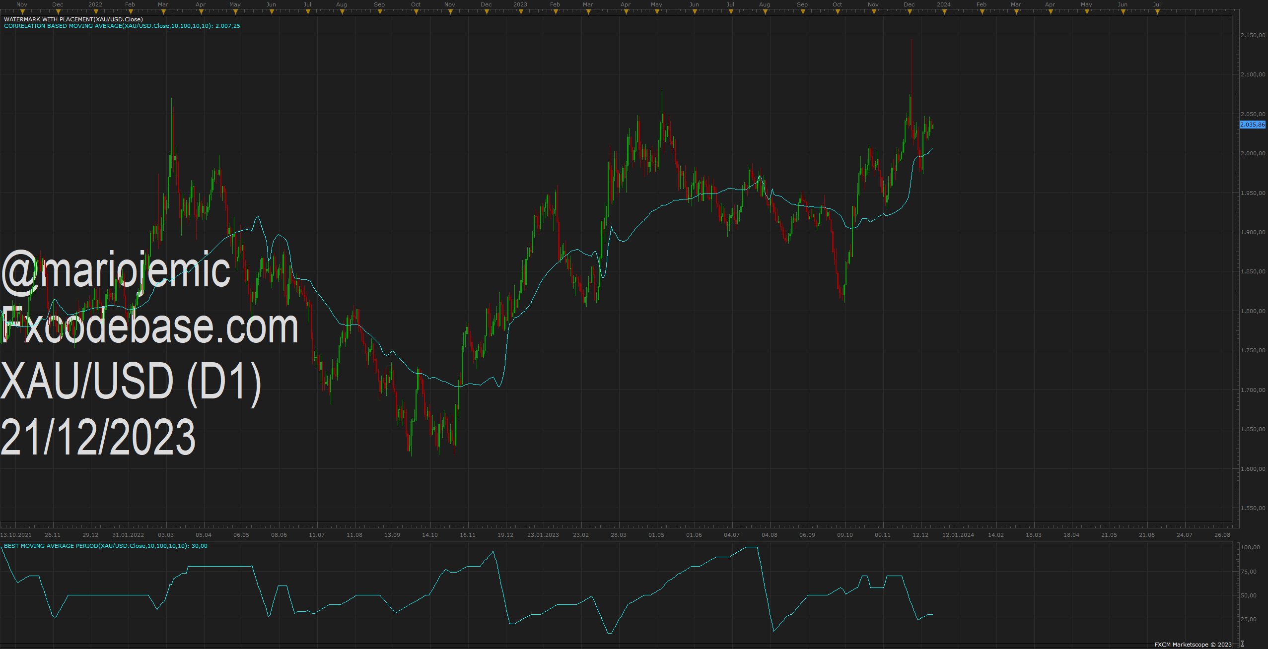The width and height of the screenshot is (1268, 649).
Task: Click the 12.01.2024 date label on bottom axis
Action: tap(958, 535)
